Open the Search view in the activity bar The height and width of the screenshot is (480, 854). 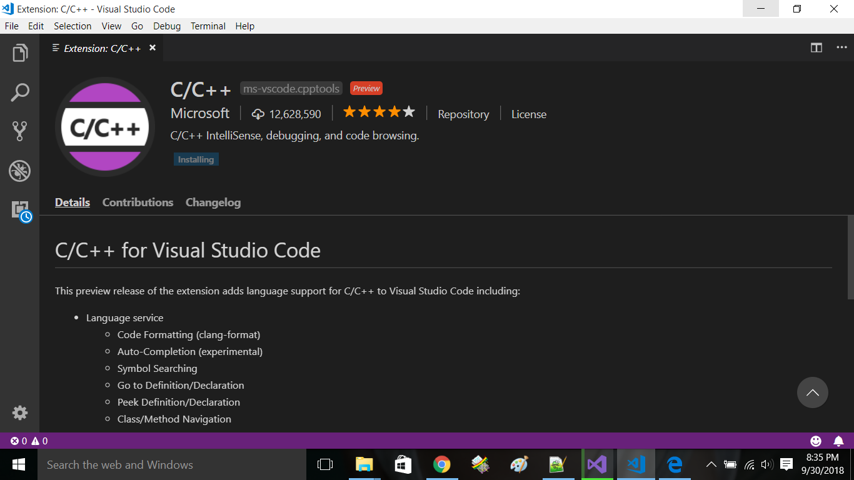tap(20, 92)
